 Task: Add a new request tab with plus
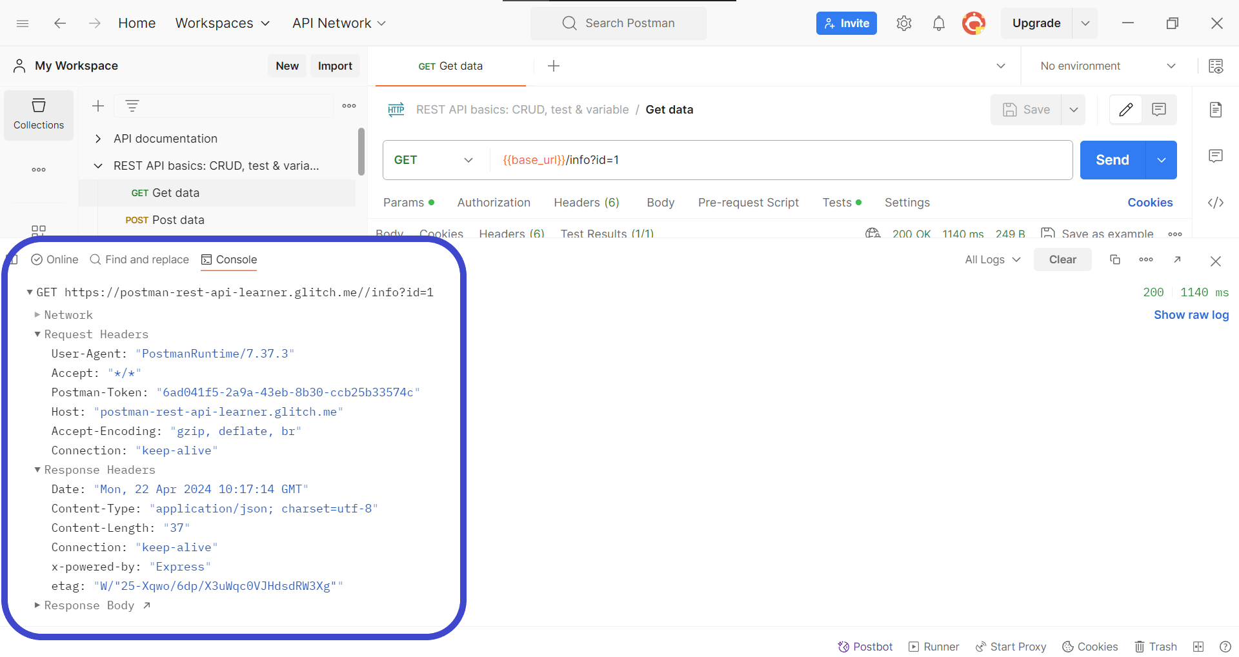tap(554, 66)
